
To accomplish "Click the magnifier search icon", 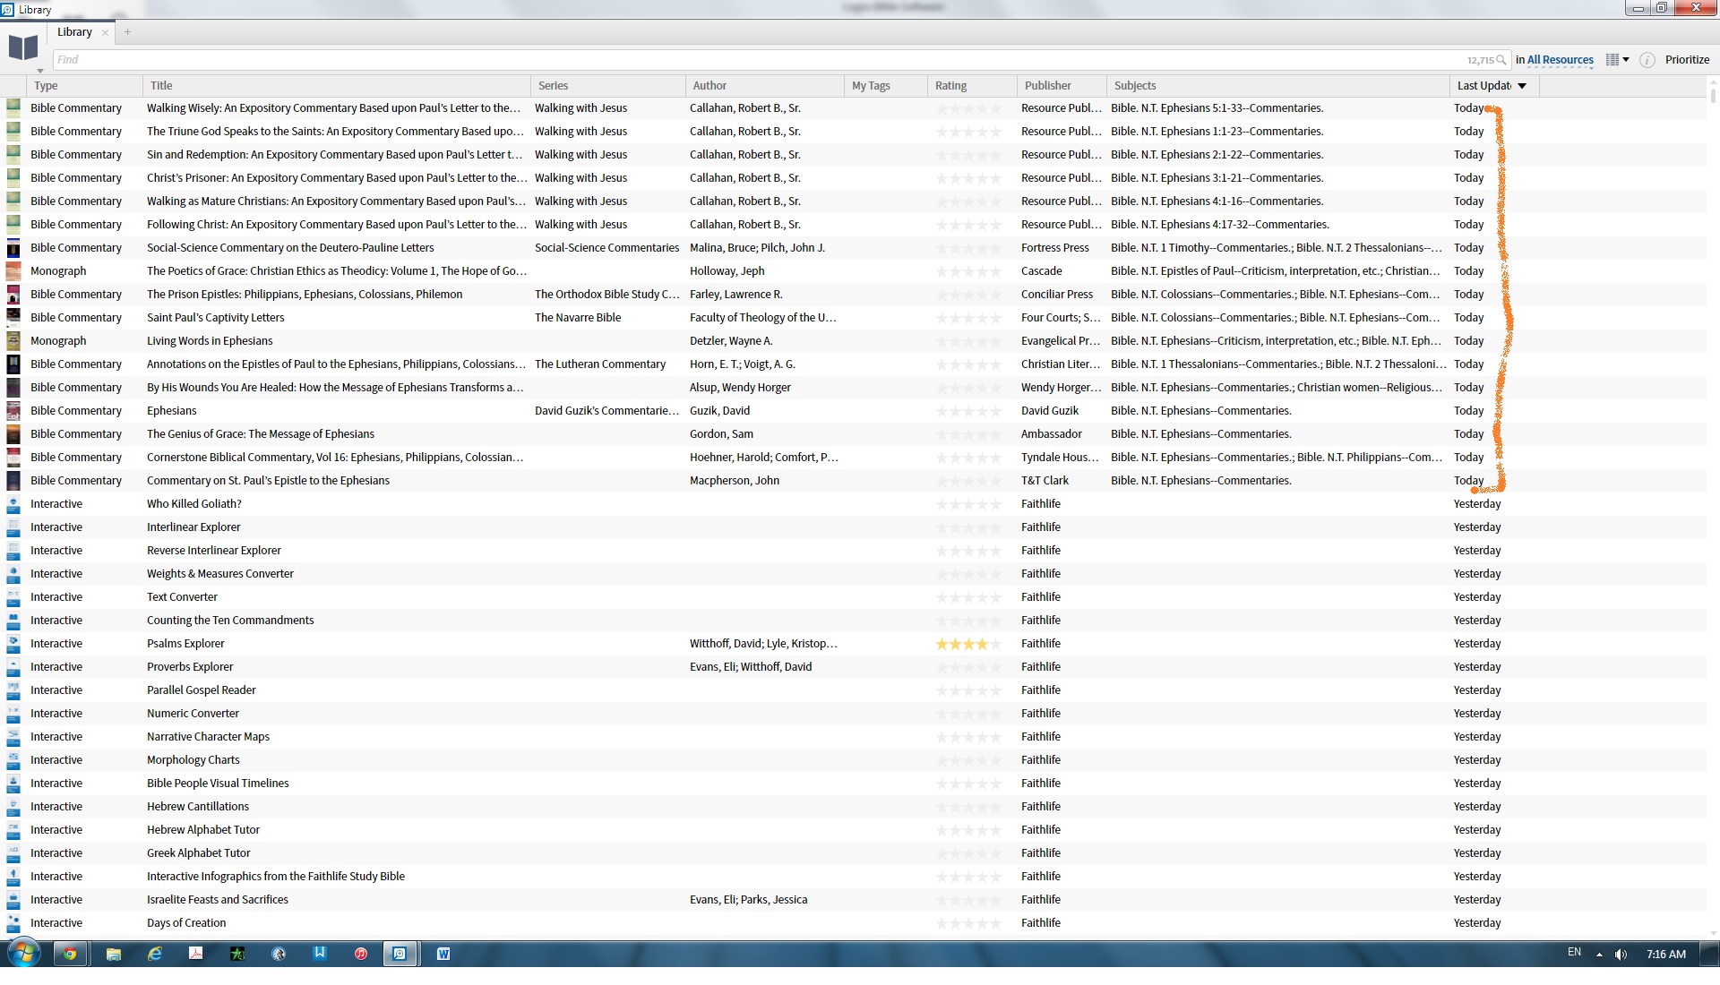I will (x=1501, y=60).
